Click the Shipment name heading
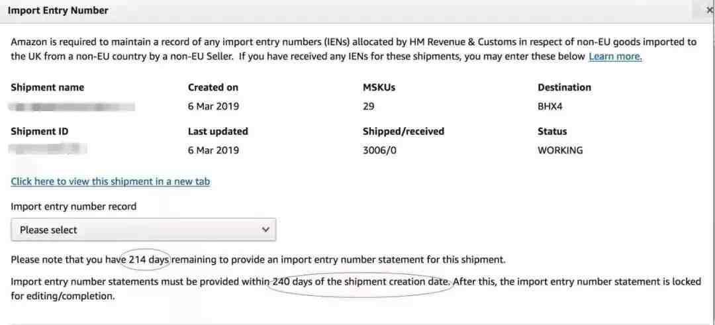715x325 pixels. tap(48, 87)
